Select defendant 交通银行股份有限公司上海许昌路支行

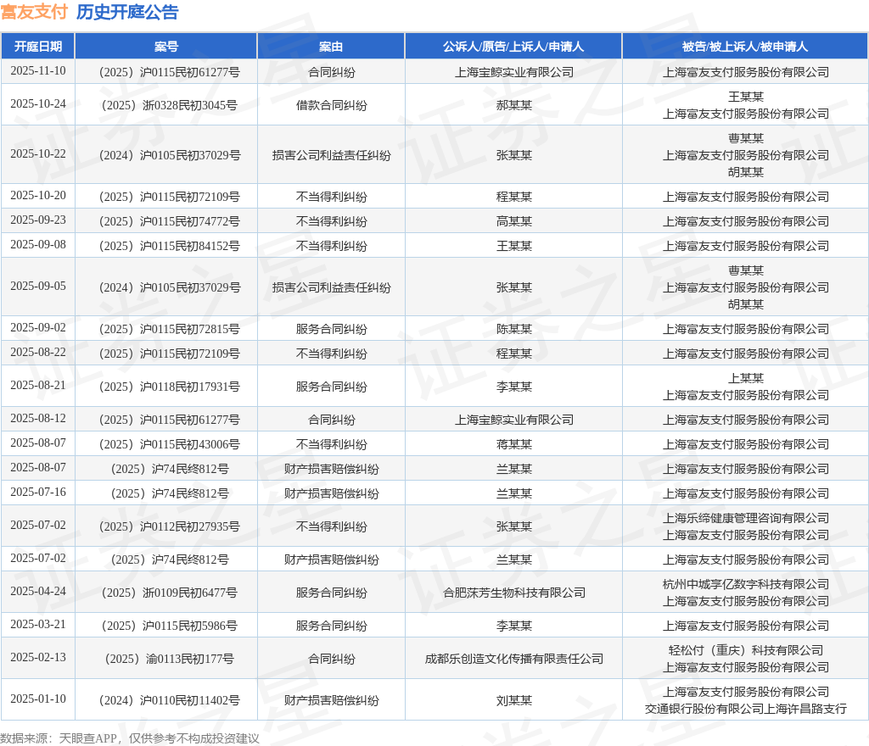[745, 709]
